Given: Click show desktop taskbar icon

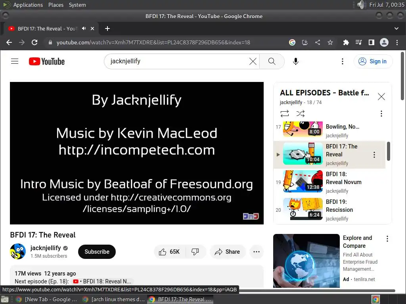Looking at the screenshot, I should pyautogui.click(x=5, y=299).
